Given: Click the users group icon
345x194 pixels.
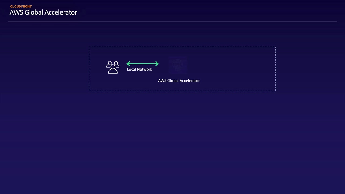Looking at the screenshot, I should pyautogui.click(x=113, y=67).
